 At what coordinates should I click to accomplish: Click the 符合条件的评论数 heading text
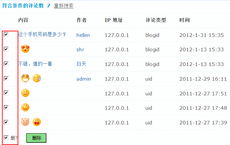pos(23,6)
